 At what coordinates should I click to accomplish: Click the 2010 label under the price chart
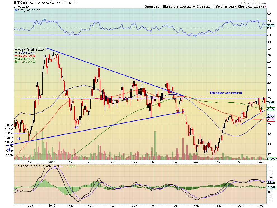pos(52,162)
